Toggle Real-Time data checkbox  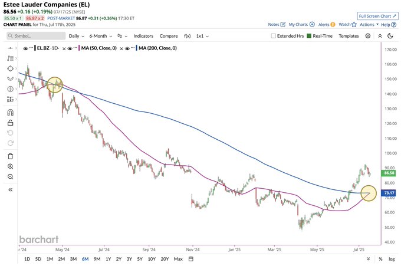click(x=309, y=36)
